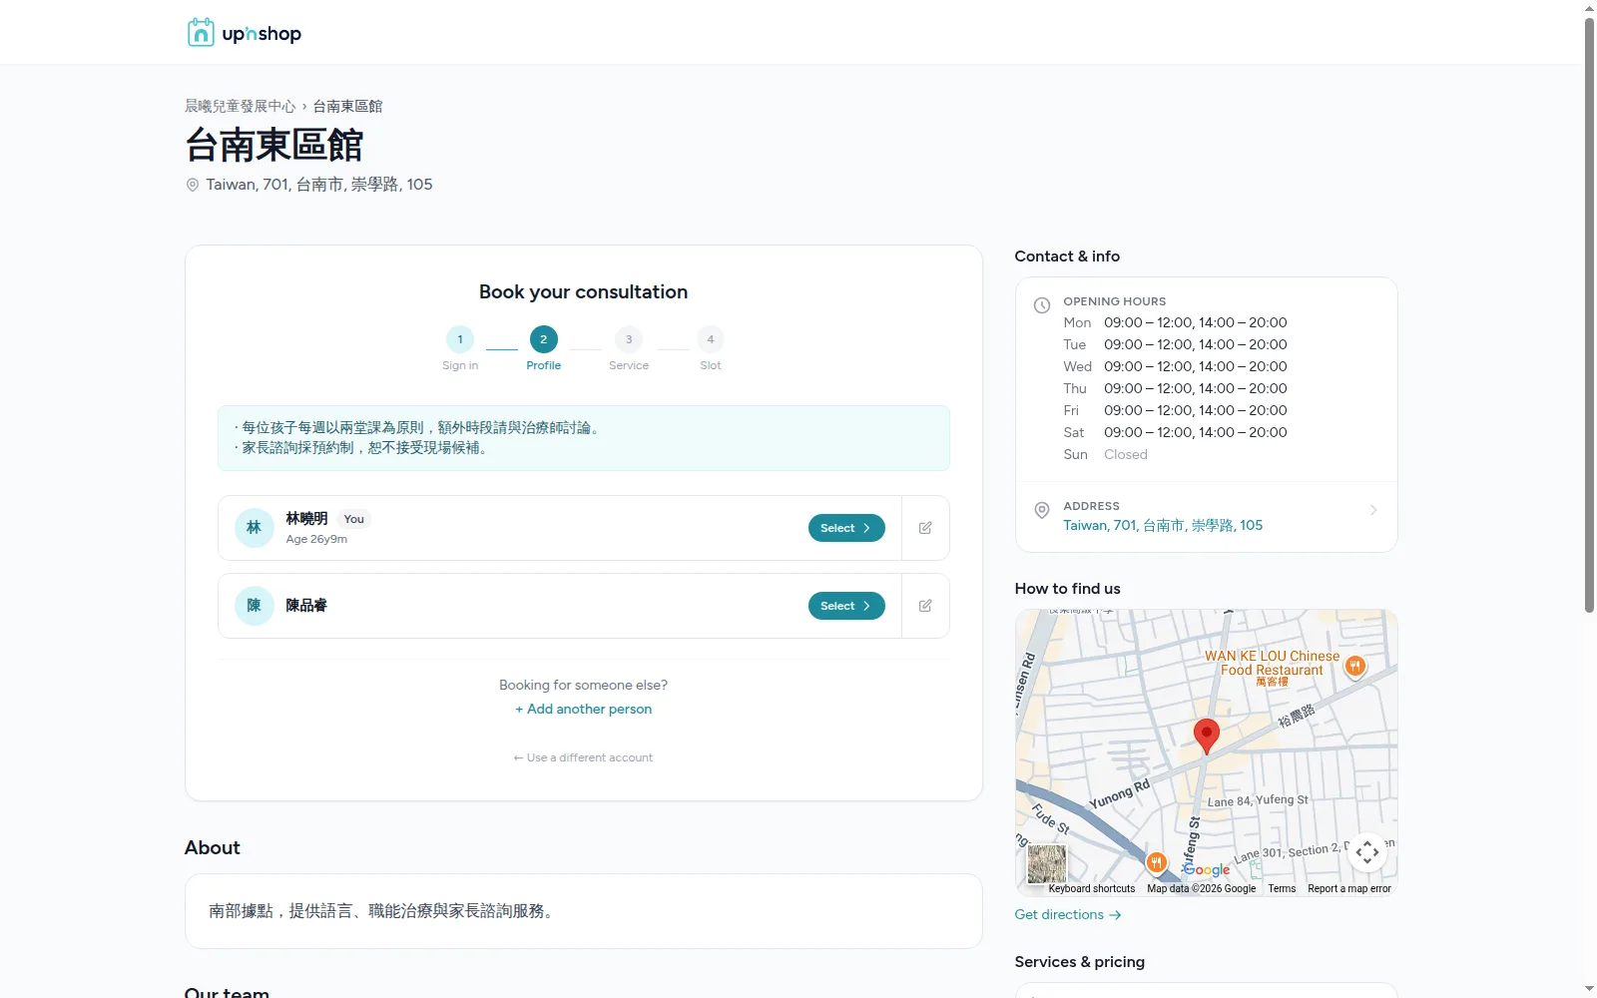Viewport: 1597px width, 998px height.
Task: Select 林曉明 as the profile
Action: pos(846,528)
